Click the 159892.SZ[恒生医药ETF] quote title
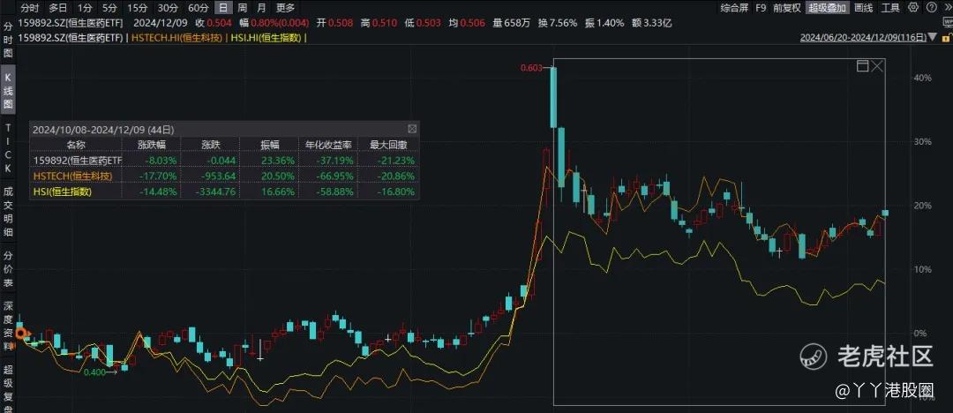This screenshot has height=413, width=953. [71, 23]
